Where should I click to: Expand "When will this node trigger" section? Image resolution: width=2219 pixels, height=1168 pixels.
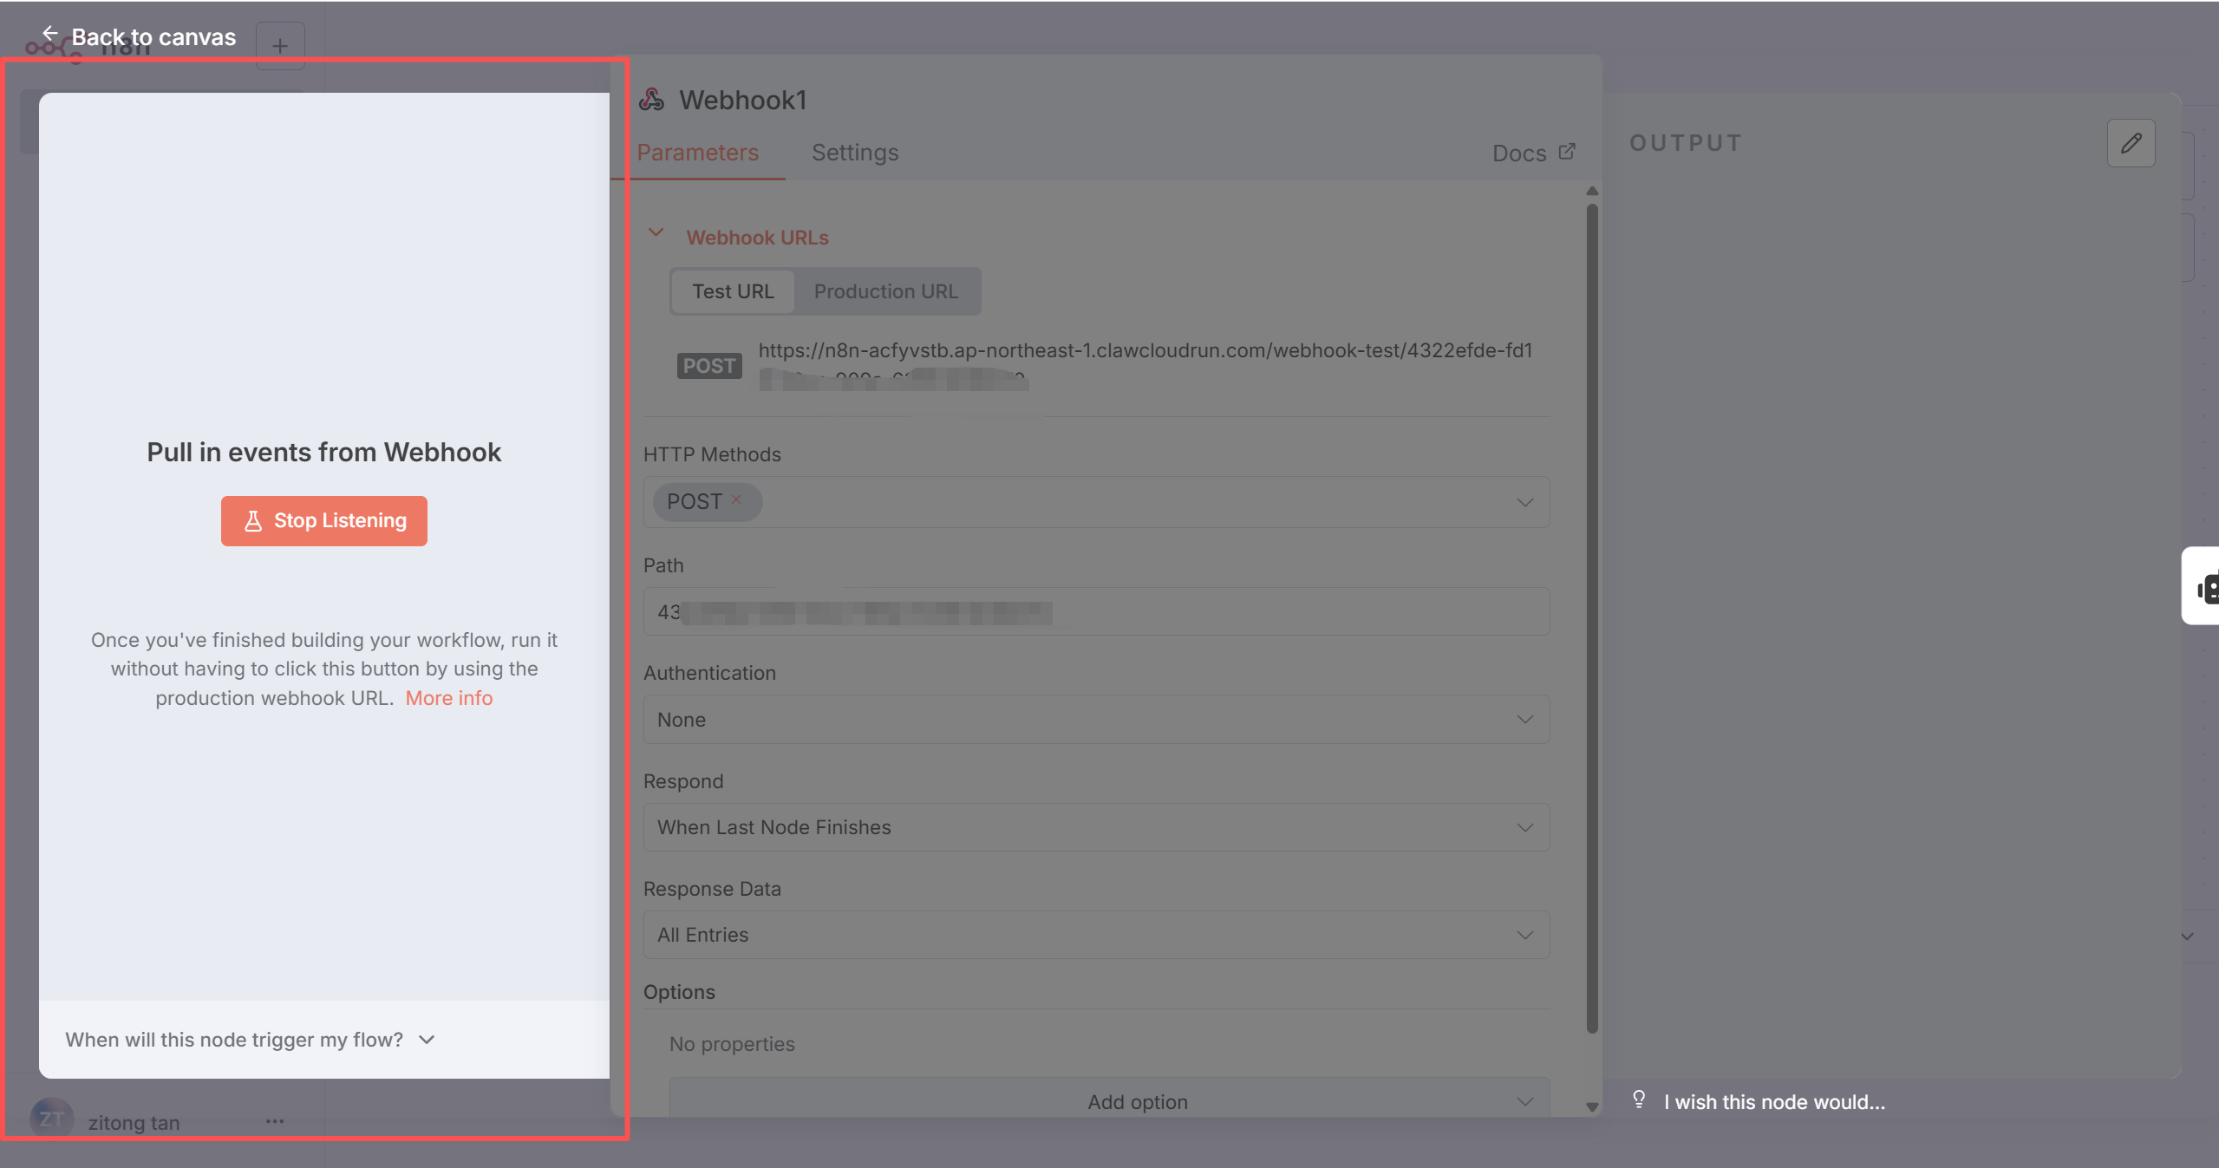(251, 1039)
